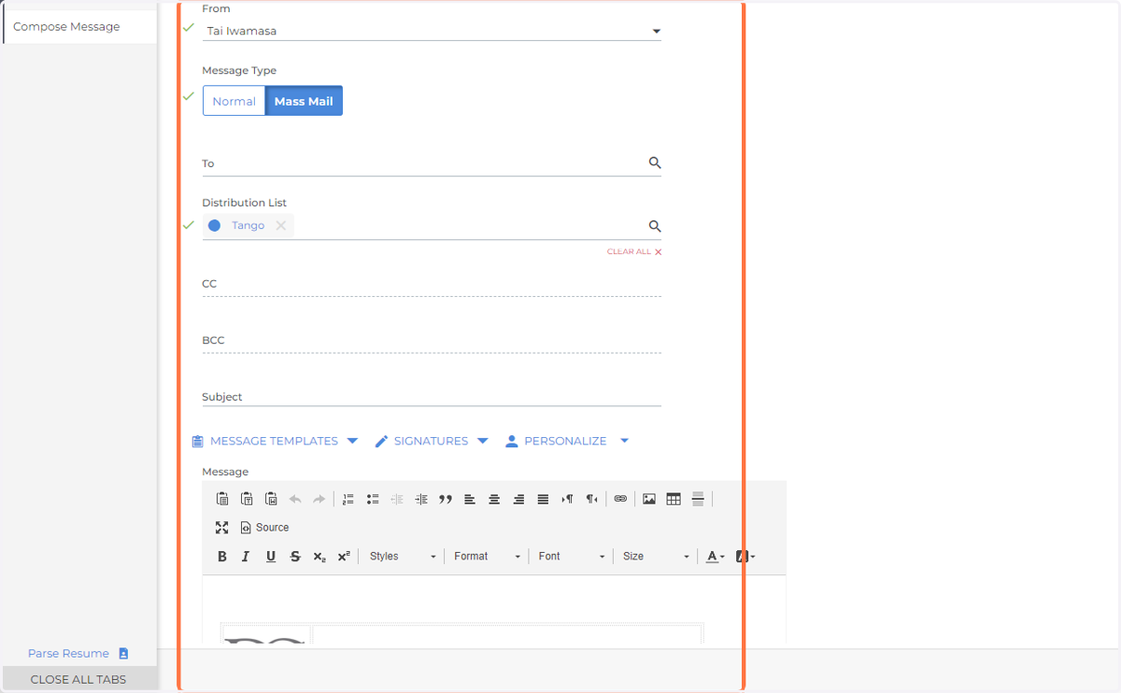Viewport: 1121px width, 693px height.
Task: Click the Redo arrow in editor
Action: point(319,499)
